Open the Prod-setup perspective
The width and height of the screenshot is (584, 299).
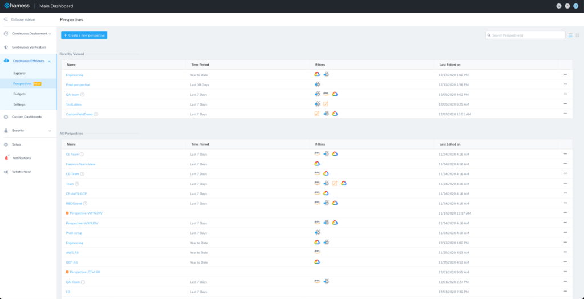pos(74,233)
